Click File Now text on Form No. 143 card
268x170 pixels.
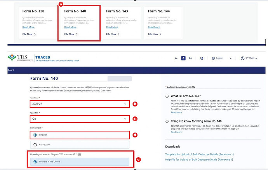(x=111, y=34)
